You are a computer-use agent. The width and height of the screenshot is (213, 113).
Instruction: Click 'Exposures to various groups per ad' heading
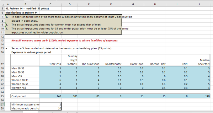coord(31,52)
